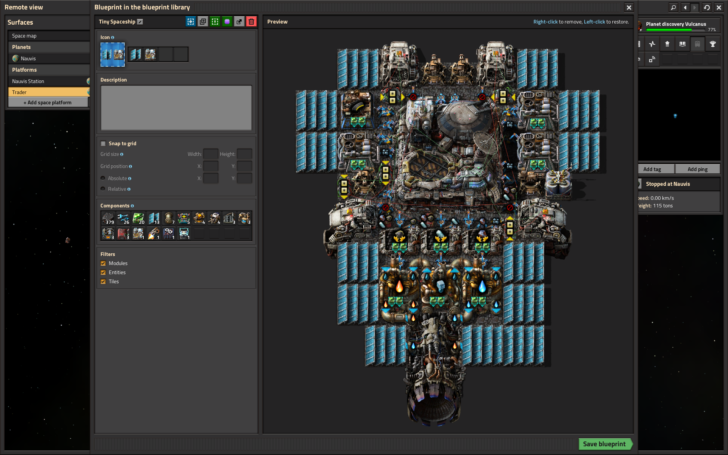Click the arithmetic combinator component (5)
728x455 pixels.
[184, 218]
